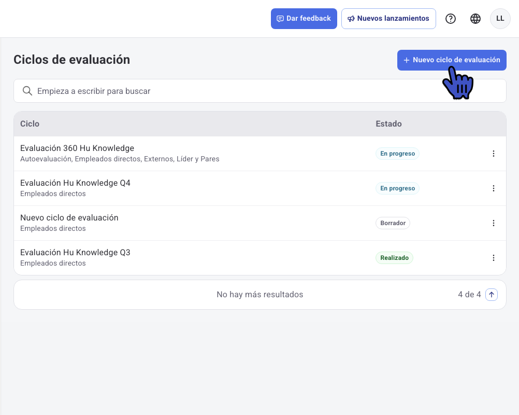The image size is (519, 415).
Task: Create a Nuevo ciclo de evaluación
Action: [x=452, y=60]
